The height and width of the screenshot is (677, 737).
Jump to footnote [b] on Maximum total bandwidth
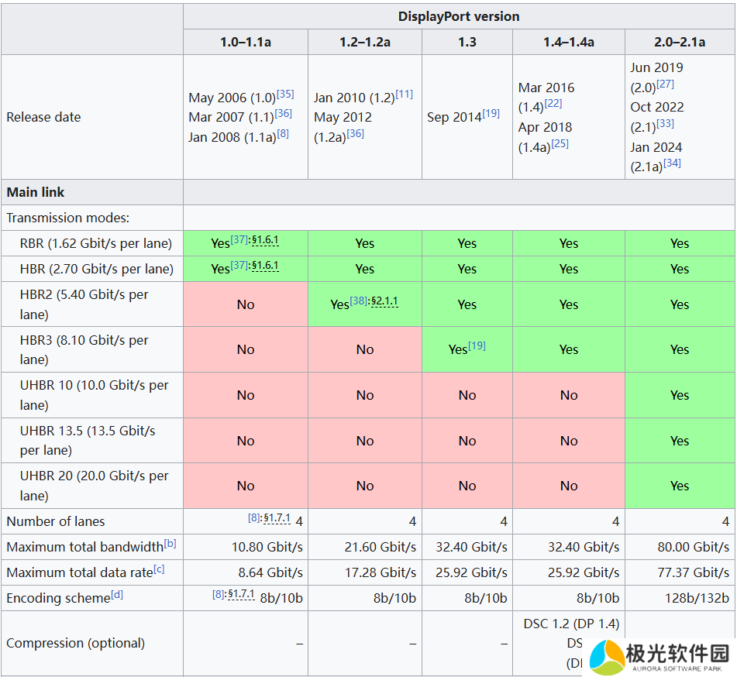tap(170, 544)
